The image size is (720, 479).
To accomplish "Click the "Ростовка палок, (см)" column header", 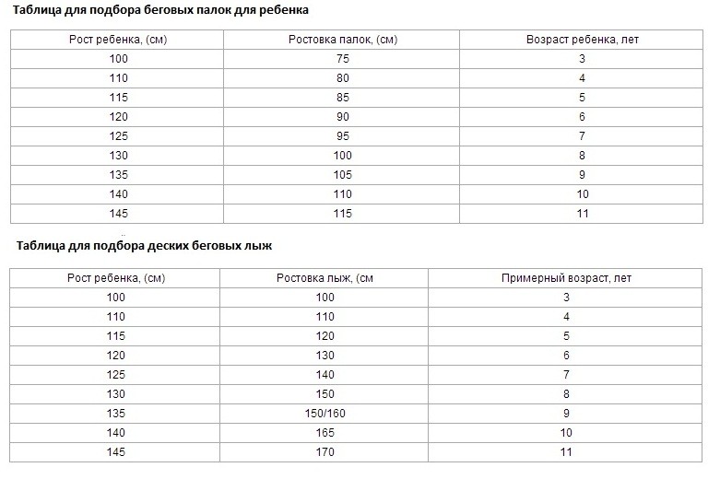I will coord(342,40).
